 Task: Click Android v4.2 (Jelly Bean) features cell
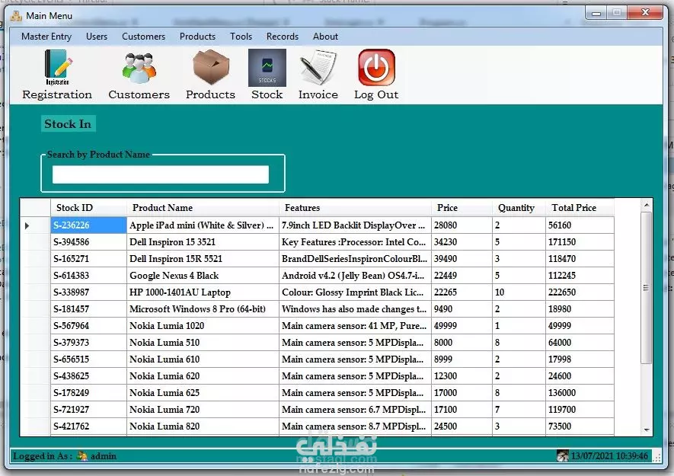point(355,276)
